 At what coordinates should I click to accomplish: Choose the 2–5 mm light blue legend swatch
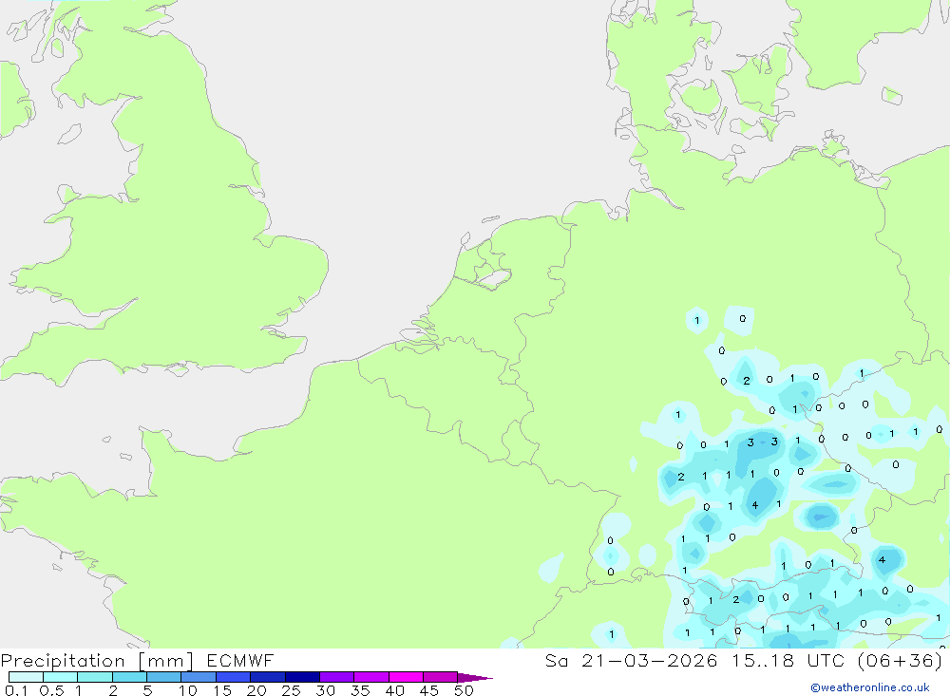click(129, 677)
